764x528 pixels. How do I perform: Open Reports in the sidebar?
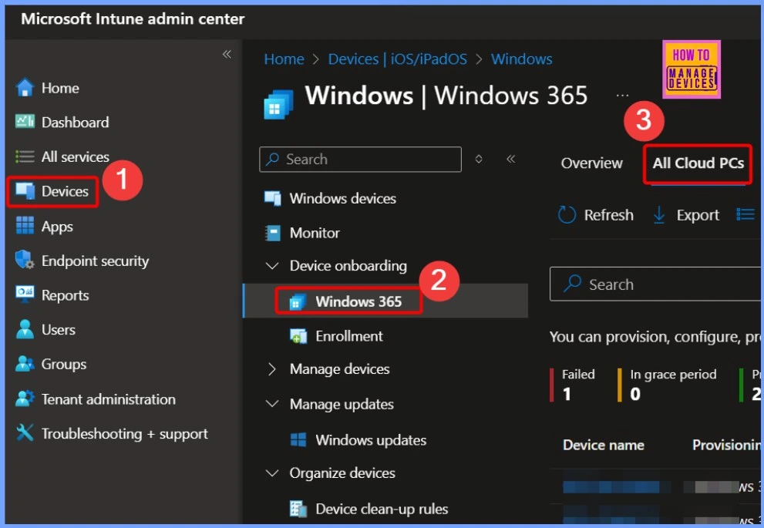(x=65, y=296)
